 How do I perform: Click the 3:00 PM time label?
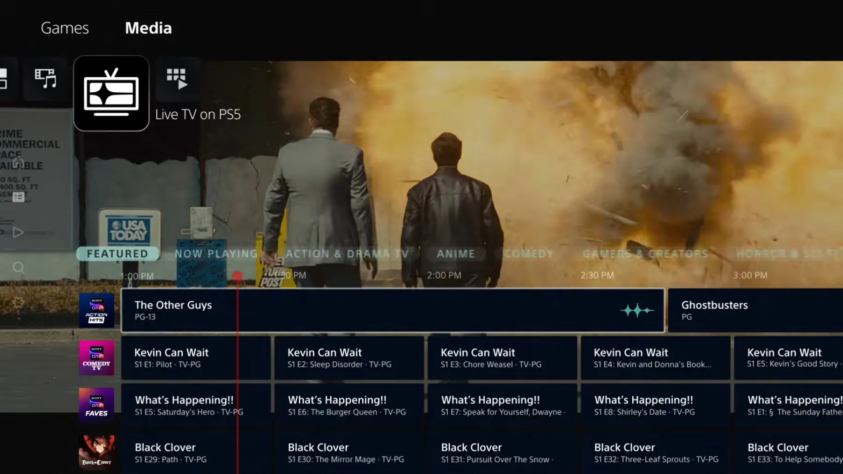750,275
